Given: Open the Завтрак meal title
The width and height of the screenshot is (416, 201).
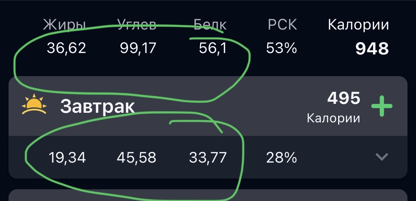Looking at the screenshot, I should (97, 106).
